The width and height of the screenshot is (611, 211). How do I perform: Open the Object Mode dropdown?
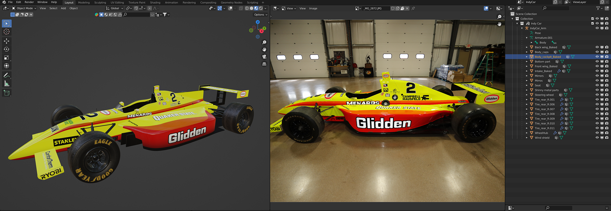(24, 9)
